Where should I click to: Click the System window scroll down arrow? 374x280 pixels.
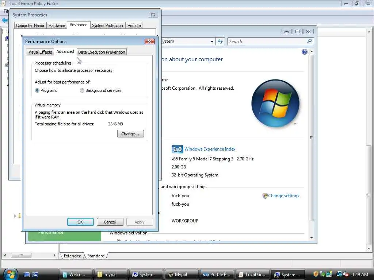(x=311, y=238)
